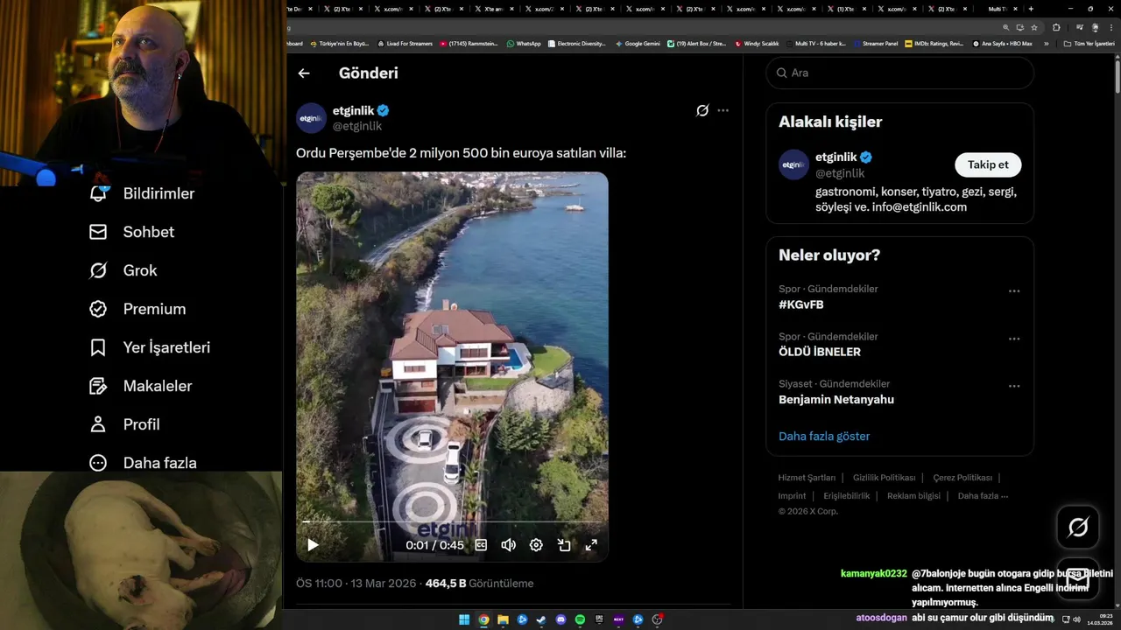1121x630 pixels.
Task: Go back with the arrow beside Gönderi
Action: (304, 73)
